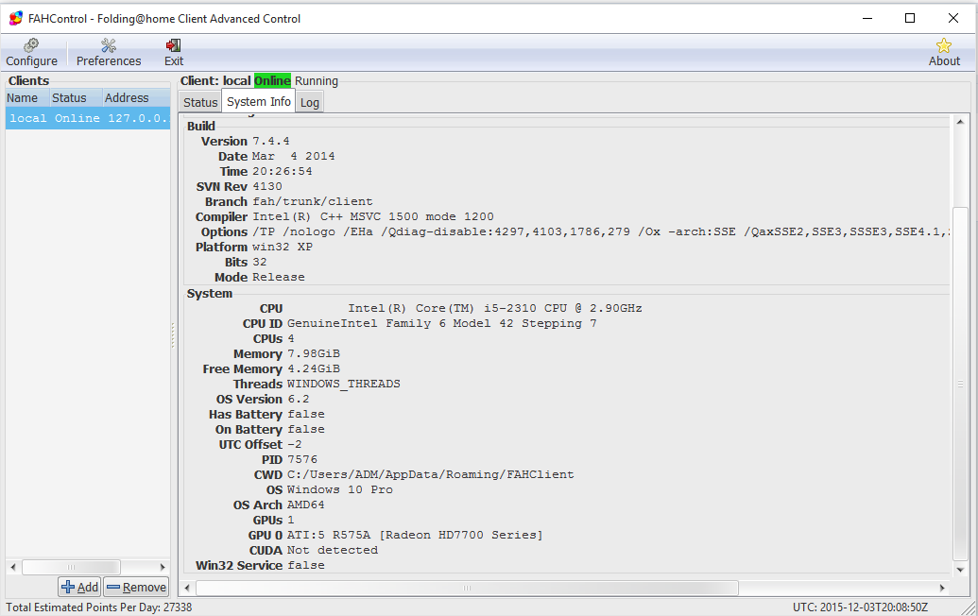
Task: Click the Bits value 32
Action: click(x=260, y=262)
